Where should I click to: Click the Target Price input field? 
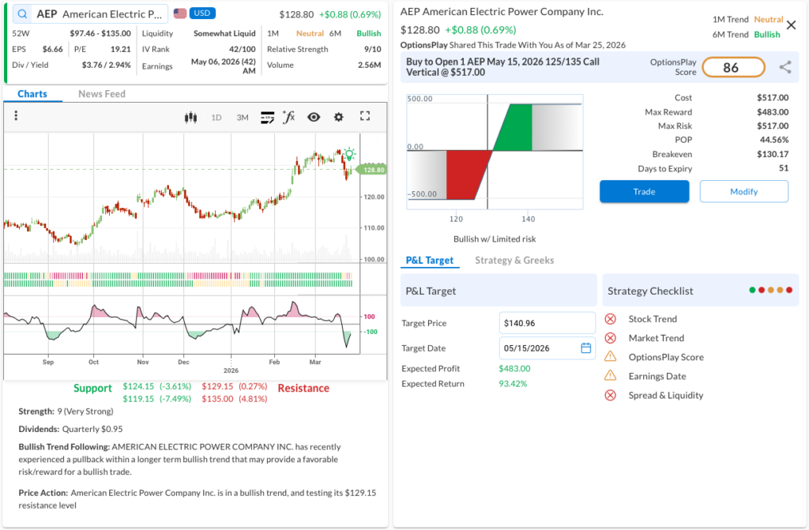(547, 322)
